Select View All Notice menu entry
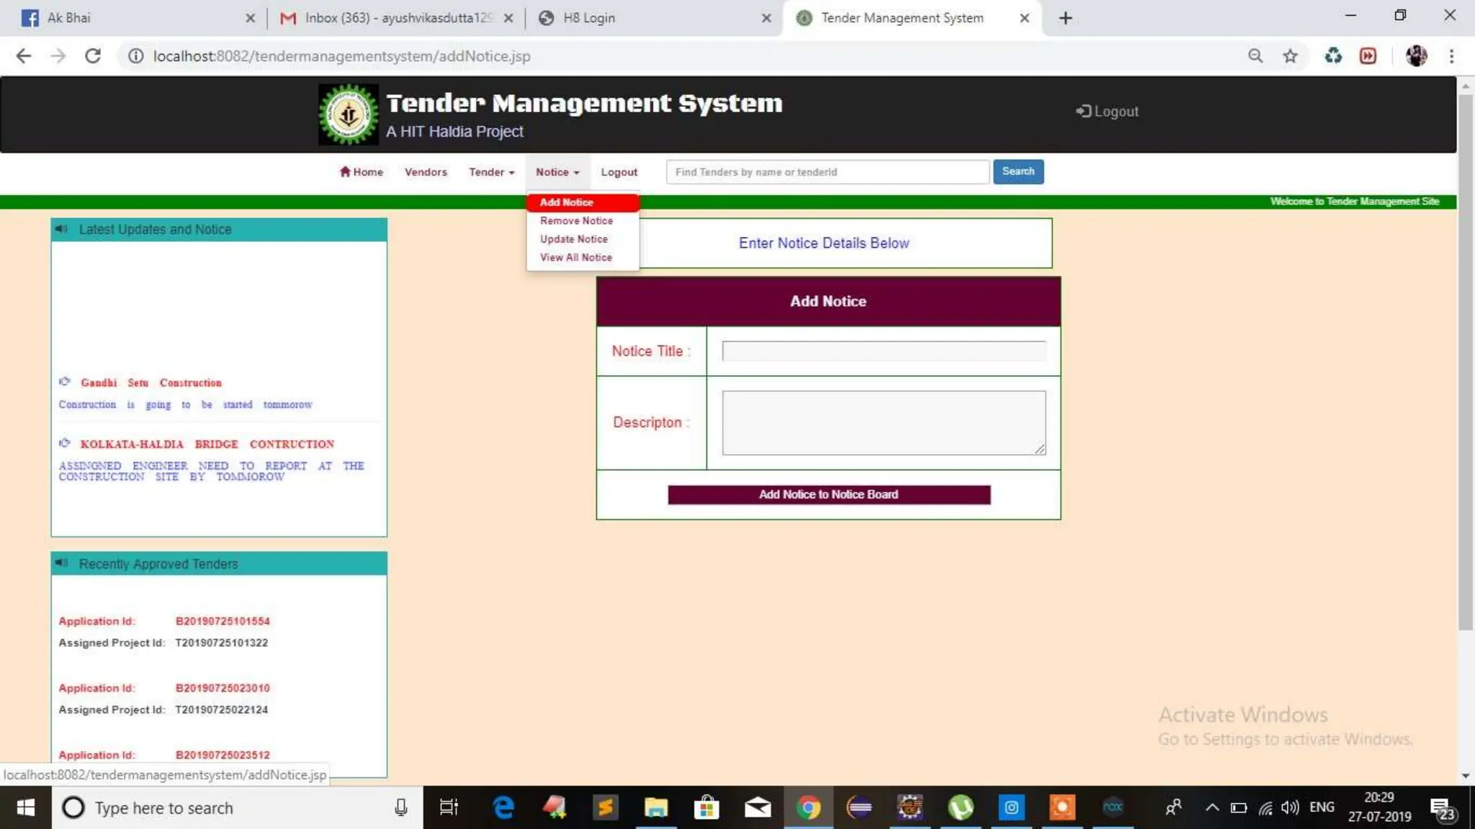The height and width of the screenshot is (829, 1475). click(575, 258)
